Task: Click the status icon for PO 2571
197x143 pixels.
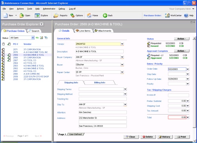Action: coord(3,49)
